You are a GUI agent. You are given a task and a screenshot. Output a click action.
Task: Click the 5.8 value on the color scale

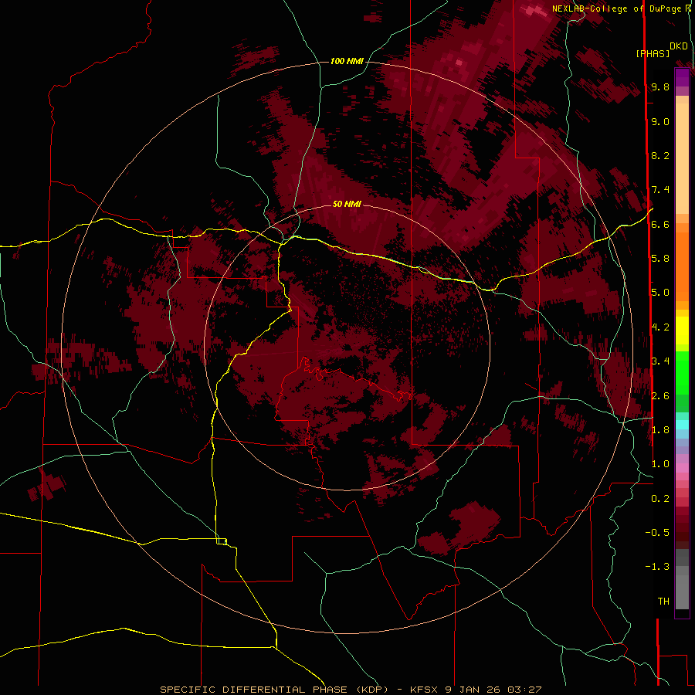click(x=660, y=258)
